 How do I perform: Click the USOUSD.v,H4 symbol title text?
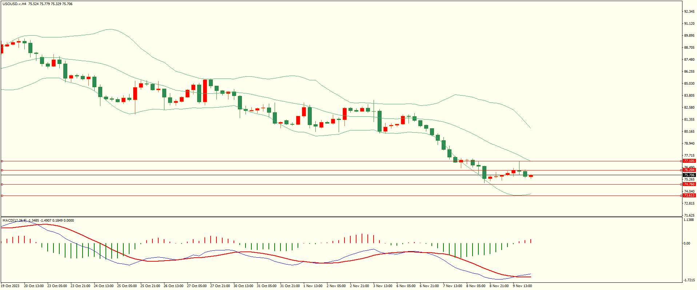pos(15,4)
